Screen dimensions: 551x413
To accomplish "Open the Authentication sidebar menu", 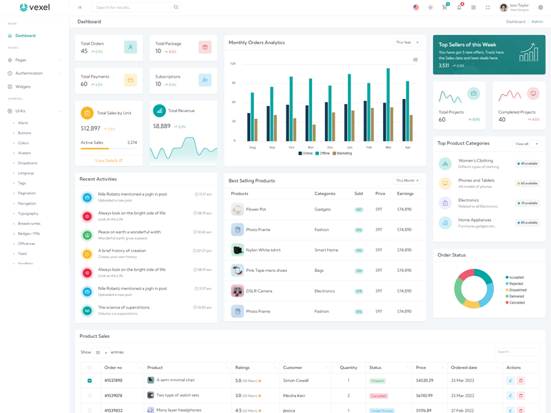I will tap(29, 73).
